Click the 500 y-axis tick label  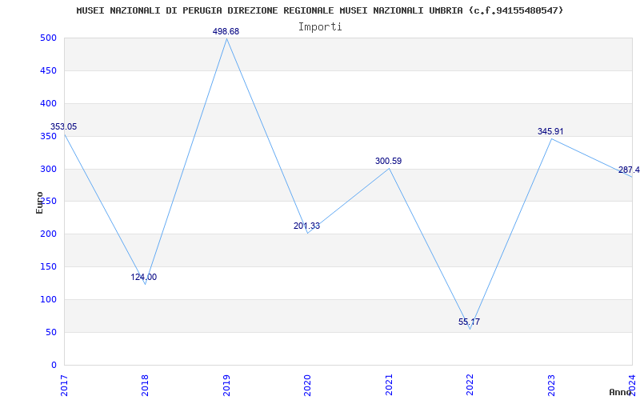[48, 38]
